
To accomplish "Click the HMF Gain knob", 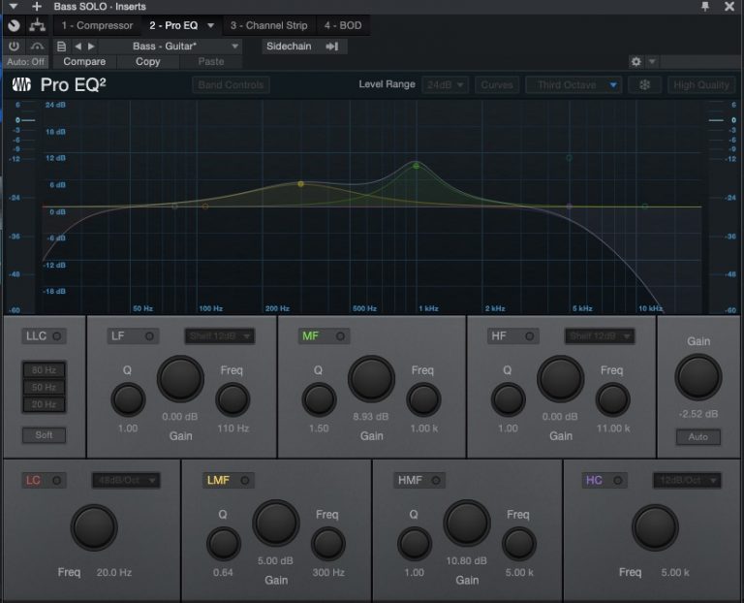I will coord(466,523).
